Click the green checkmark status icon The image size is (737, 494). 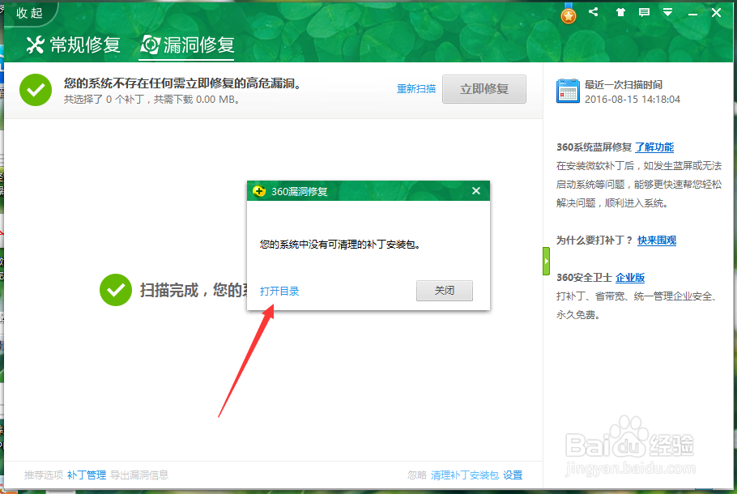click(x=36, y=90)
